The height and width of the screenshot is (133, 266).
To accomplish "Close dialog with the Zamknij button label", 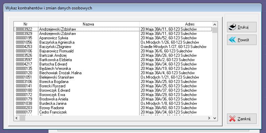I will coord(244,119).
